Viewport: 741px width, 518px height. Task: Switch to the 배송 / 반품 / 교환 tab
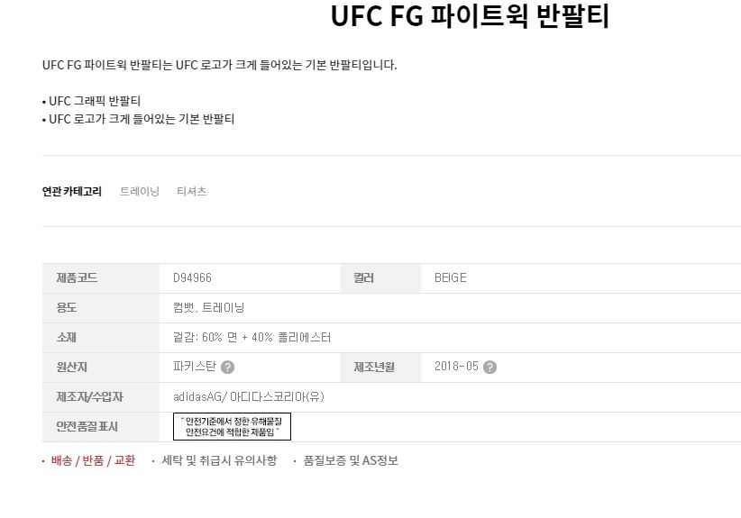(93, 461)
